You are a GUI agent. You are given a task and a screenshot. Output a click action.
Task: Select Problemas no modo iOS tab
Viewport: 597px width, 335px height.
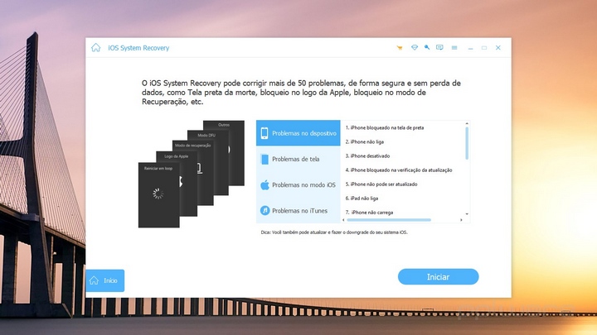pyautogui.click(x=298, y=185)
